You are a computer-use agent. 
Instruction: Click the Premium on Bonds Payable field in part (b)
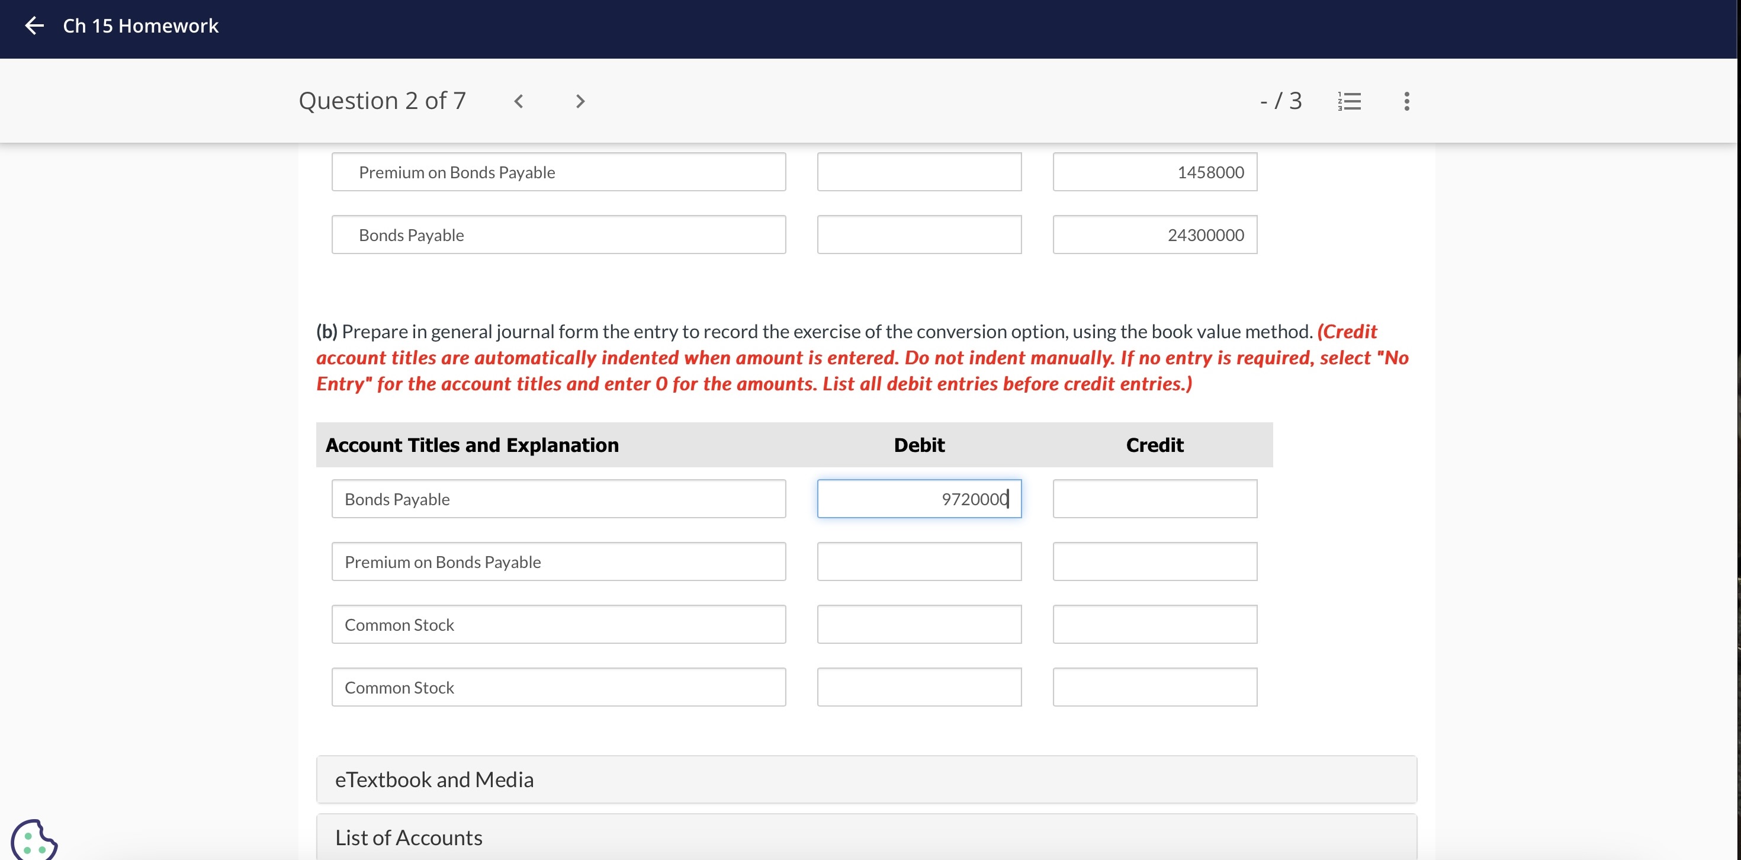(x=558, y=562)
